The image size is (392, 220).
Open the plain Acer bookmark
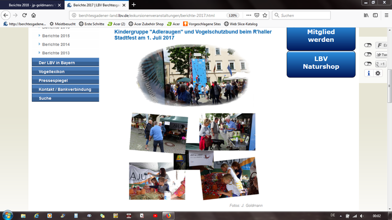(174, 24)
